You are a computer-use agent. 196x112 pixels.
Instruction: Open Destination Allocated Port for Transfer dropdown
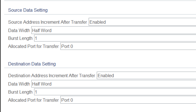point(128,100)
